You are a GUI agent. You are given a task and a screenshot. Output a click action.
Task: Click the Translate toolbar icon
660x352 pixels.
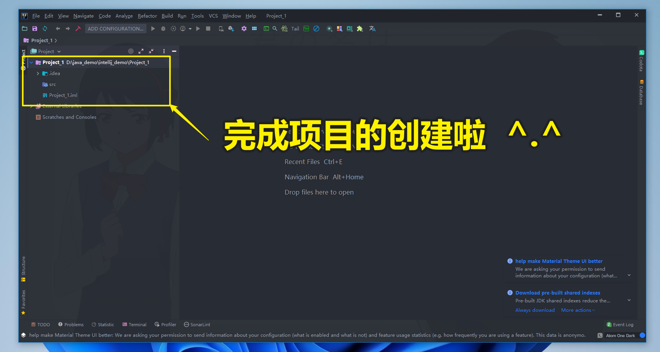tap(373, 29)
